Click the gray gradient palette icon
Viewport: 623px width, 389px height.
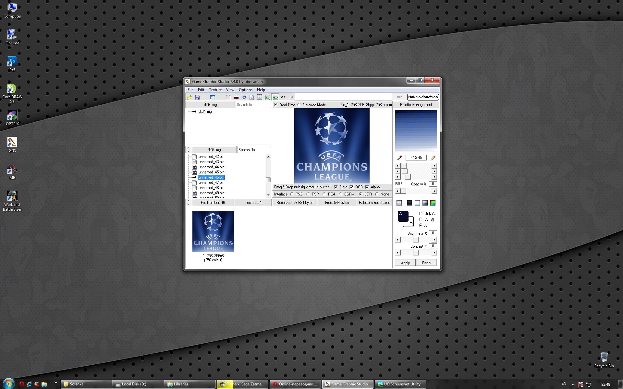(425, 203)
